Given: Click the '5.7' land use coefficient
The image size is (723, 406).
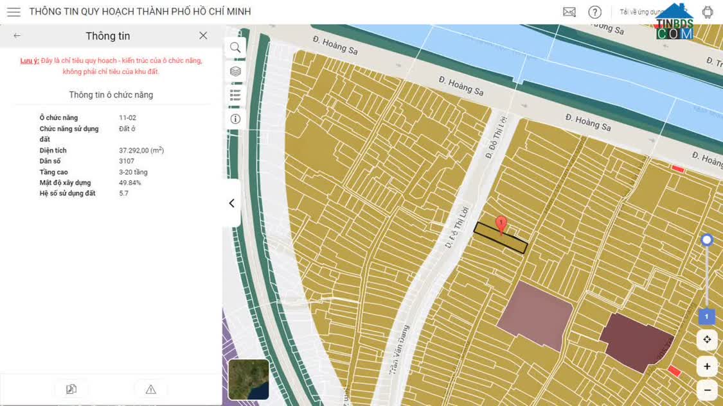Looking at the screenshot, I should [123, 193].
